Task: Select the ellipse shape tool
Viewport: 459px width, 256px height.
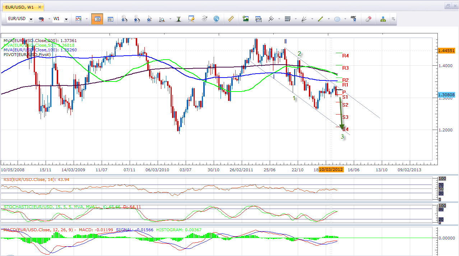Action: click(x=337, y=19)
